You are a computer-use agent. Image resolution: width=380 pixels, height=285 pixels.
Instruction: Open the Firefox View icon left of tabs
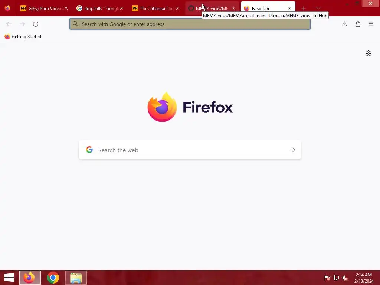7,8
